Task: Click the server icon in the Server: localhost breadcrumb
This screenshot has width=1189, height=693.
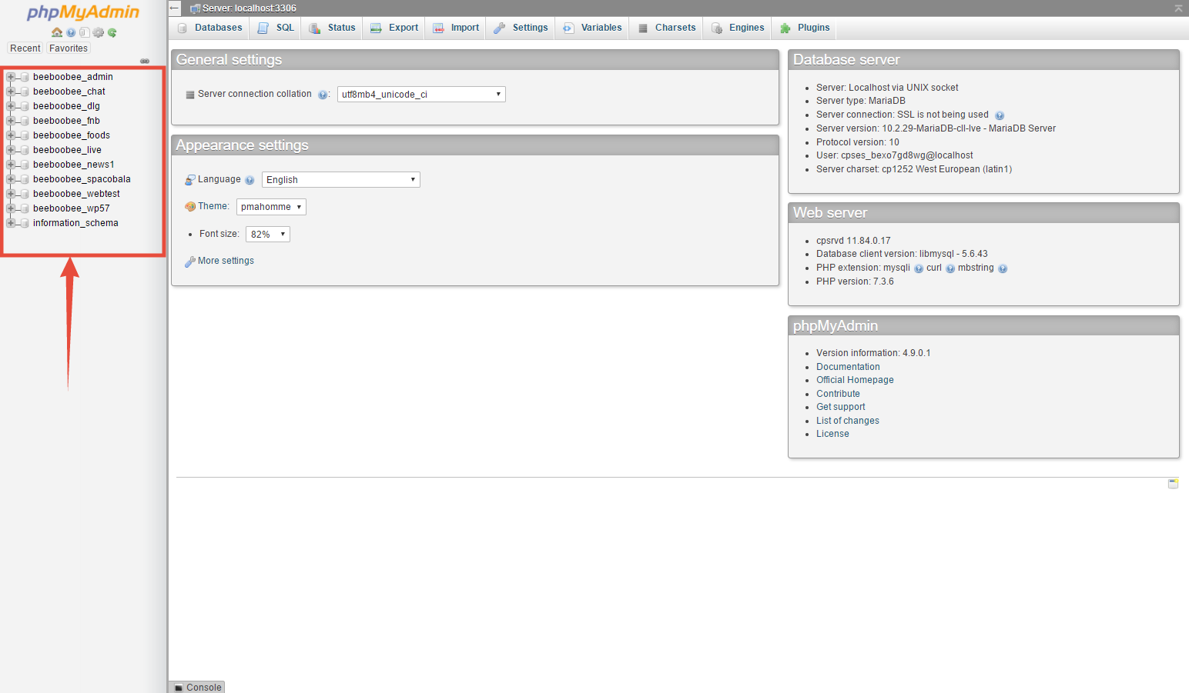Action: [x=195, y=8]
